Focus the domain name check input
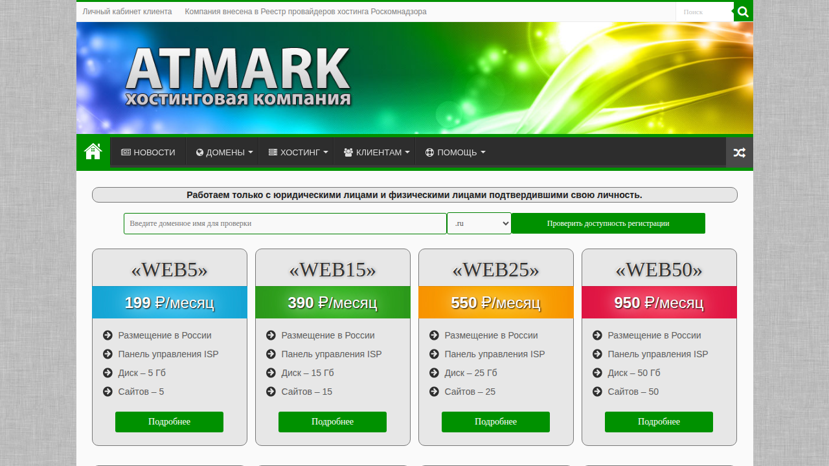Image resolution: width=829 pixels, height=466 pixels. coord(285,223)
